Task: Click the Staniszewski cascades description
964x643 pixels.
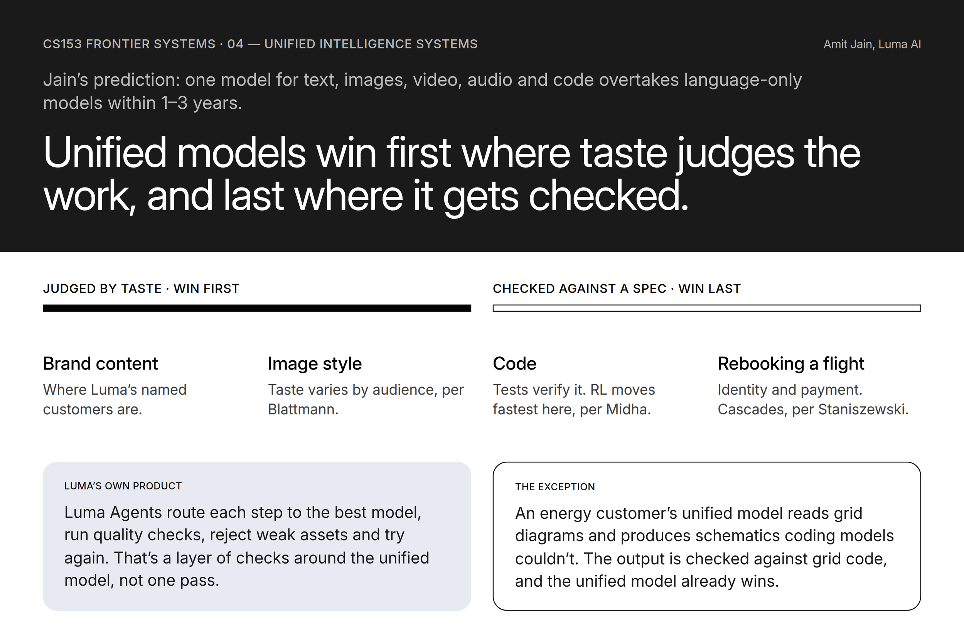Action: [813, 399]
